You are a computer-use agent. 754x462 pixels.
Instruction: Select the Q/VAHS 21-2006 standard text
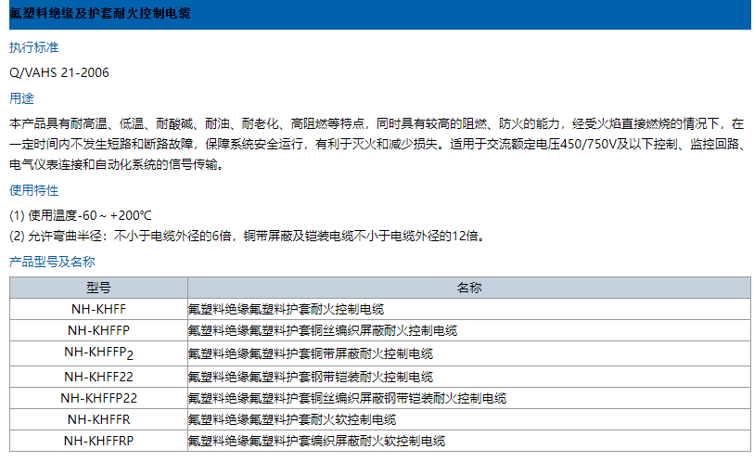point(58,72)
